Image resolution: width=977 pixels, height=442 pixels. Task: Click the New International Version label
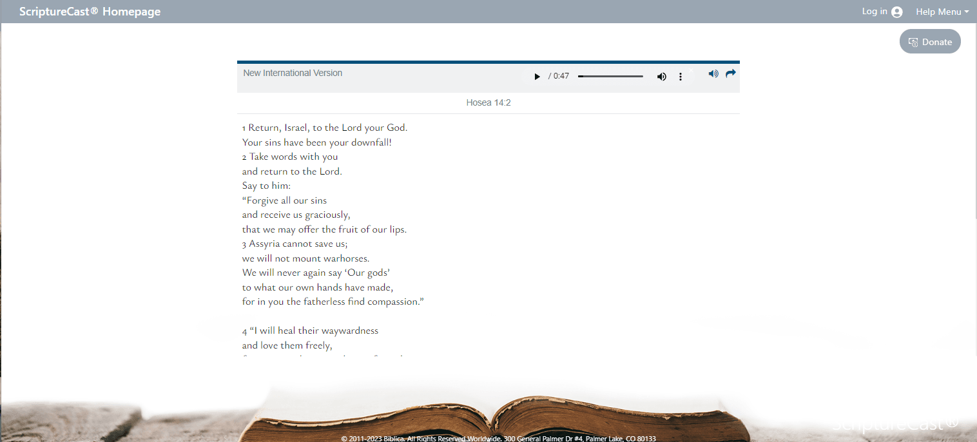point(293,73)
